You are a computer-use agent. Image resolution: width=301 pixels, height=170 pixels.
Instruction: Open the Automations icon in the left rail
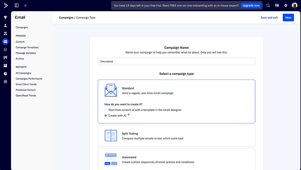[5, 33]
